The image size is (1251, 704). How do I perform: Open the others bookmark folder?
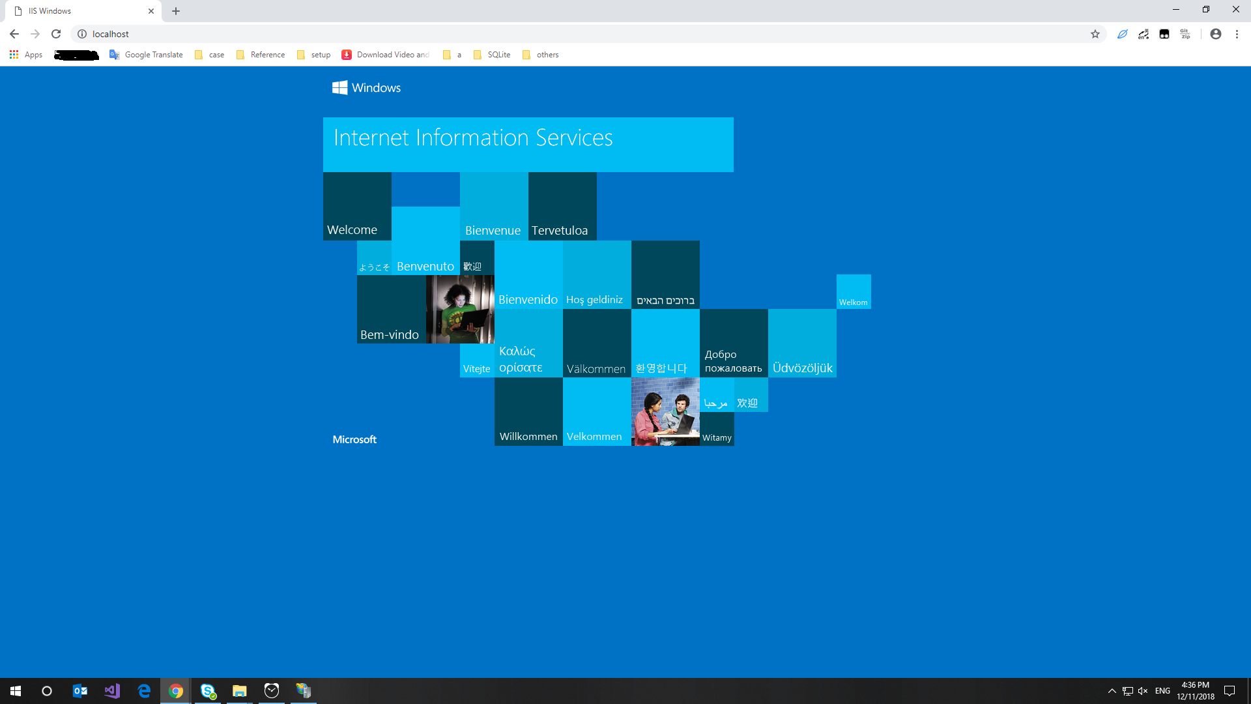point(541,55)
